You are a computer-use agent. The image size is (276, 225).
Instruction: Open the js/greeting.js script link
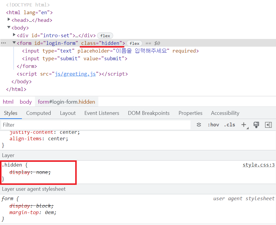pos(75,74)
